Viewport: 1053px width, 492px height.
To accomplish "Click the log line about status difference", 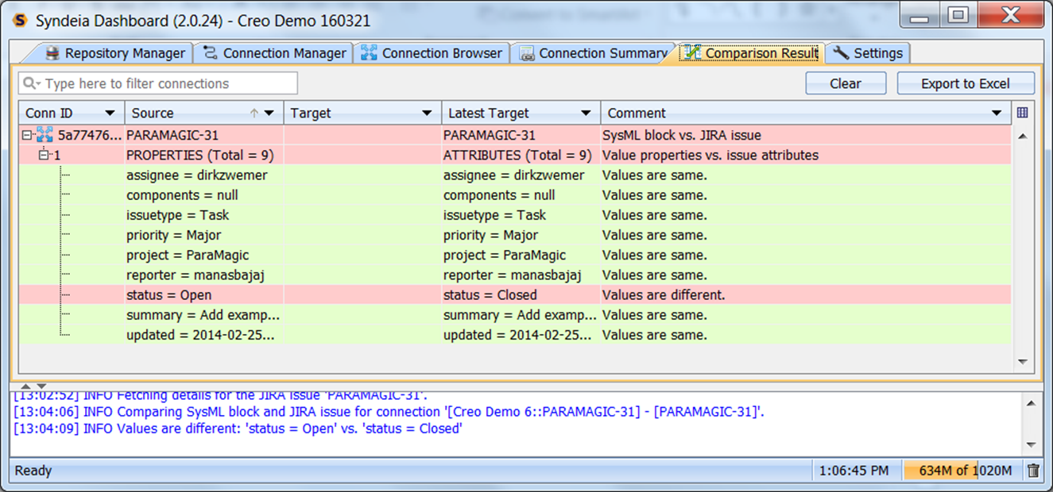I will 238,429.
